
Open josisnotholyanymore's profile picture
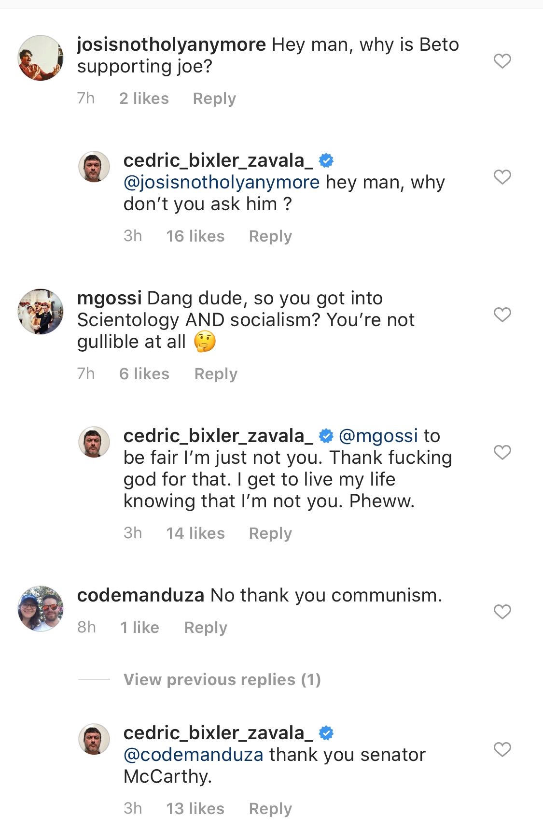[41, 58]
